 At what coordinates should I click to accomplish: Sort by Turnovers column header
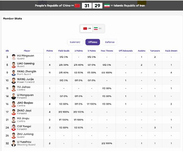(x=155, y=51)
